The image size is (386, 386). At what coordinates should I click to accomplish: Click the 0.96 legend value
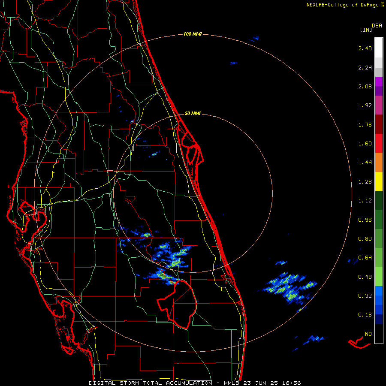[x=365, y=220]
